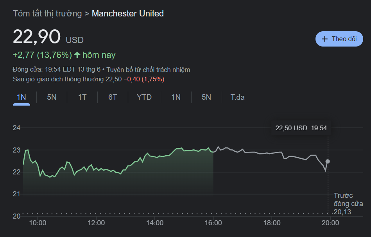Click the gray 19:54 data point marker
371x237 pixels.
(x=328, y=162)
